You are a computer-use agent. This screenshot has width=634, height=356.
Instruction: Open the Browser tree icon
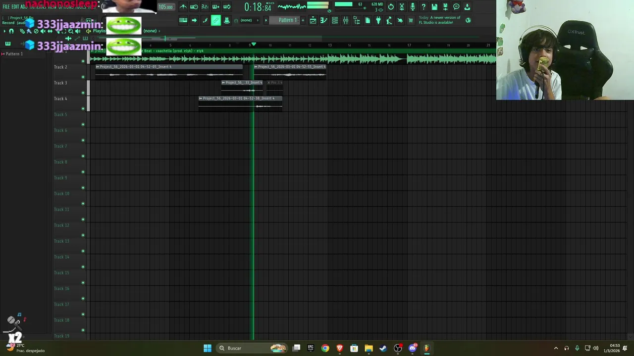click(357, 20)
